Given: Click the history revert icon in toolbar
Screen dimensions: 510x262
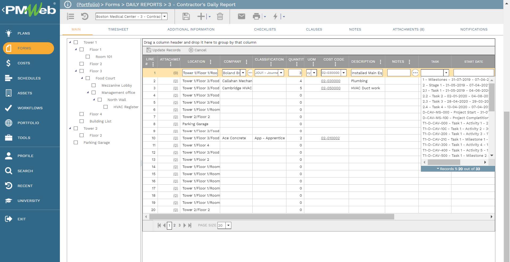Looking at the screenshot, I should [x=85, y=16].
